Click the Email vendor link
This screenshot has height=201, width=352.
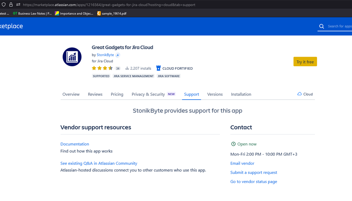point(242,163)
